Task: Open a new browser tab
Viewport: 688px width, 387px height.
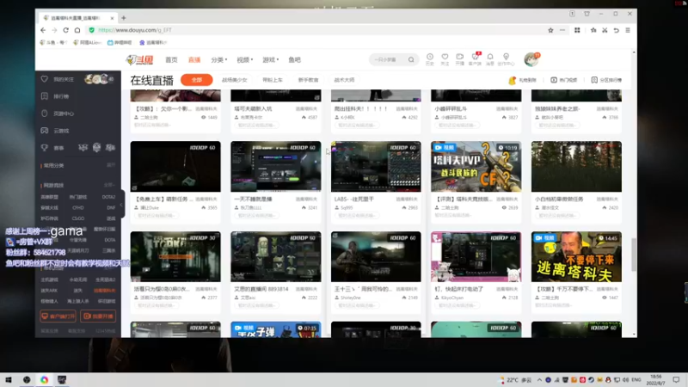Action: (x=124, y=18)
